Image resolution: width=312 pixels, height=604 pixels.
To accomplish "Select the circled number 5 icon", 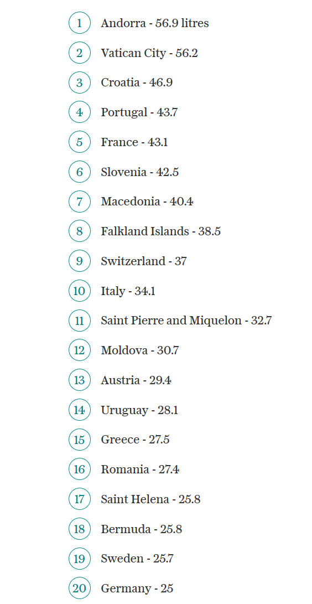I will (80, 142).
